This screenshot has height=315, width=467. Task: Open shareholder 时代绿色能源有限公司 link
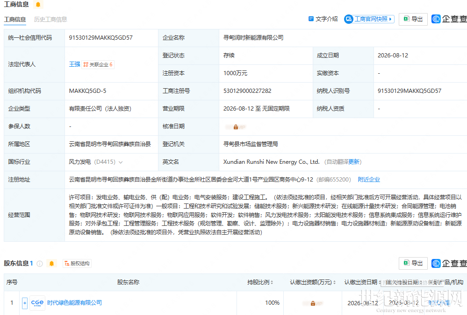(x=74, y=302)
